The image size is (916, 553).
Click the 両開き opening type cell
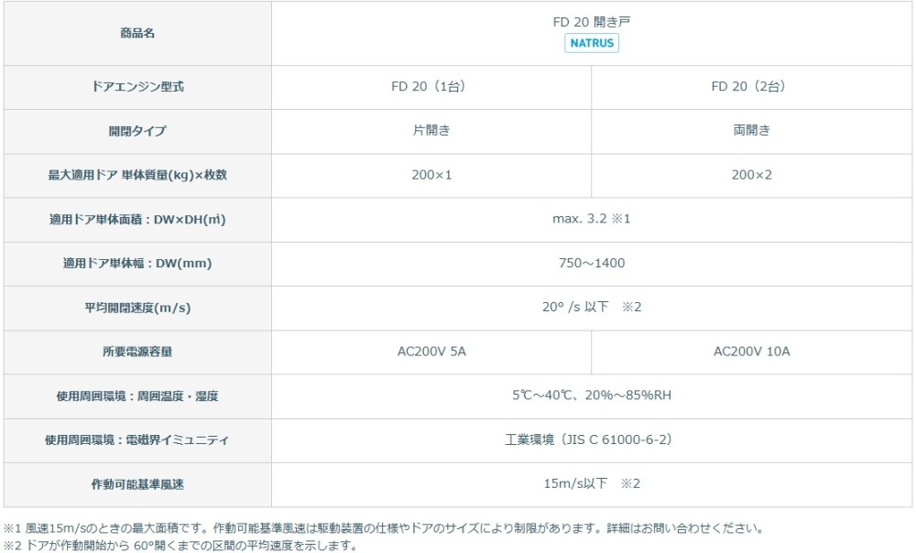[752, 131]
